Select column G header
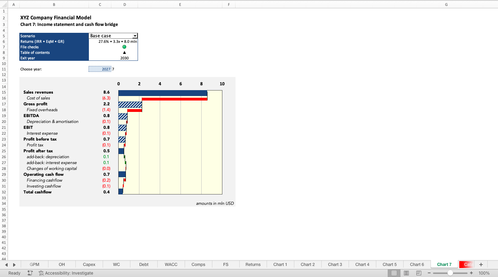Viewport: 498px width, 277px height. pos(446,4)
